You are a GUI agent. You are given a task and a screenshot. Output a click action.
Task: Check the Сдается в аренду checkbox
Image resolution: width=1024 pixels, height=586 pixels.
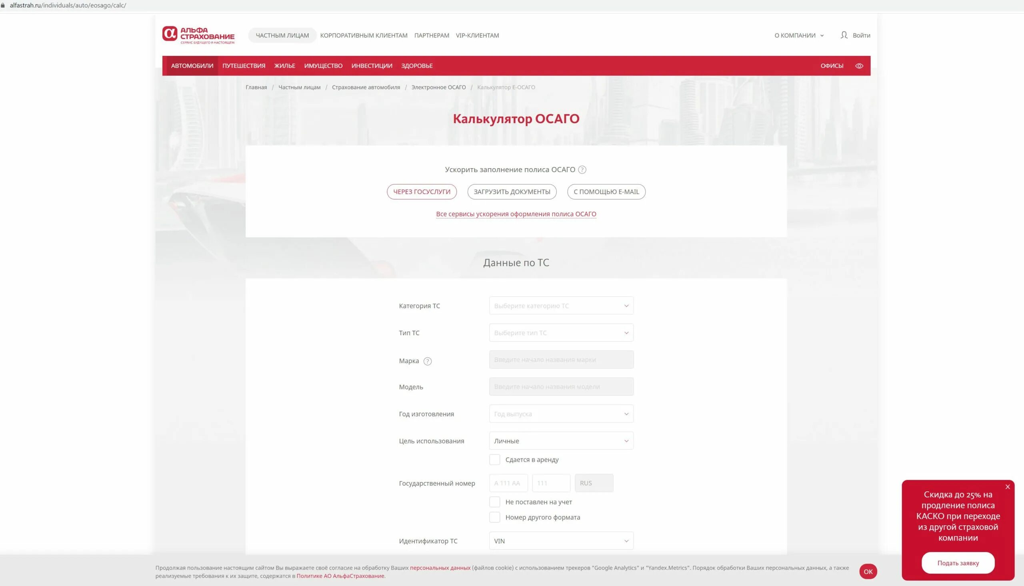(x=494, y=460)
